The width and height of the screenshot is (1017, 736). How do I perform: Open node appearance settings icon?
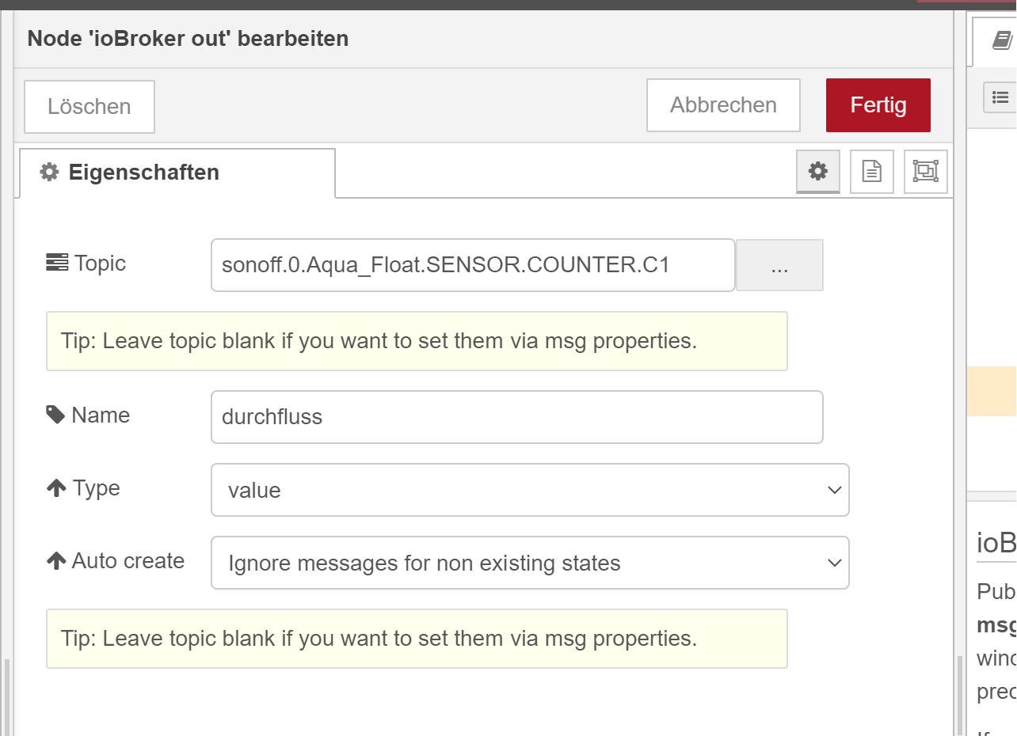click(925, 171)
